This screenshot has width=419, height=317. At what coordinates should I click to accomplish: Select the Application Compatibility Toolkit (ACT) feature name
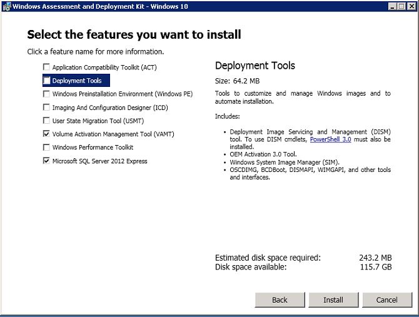pos(104,68)
